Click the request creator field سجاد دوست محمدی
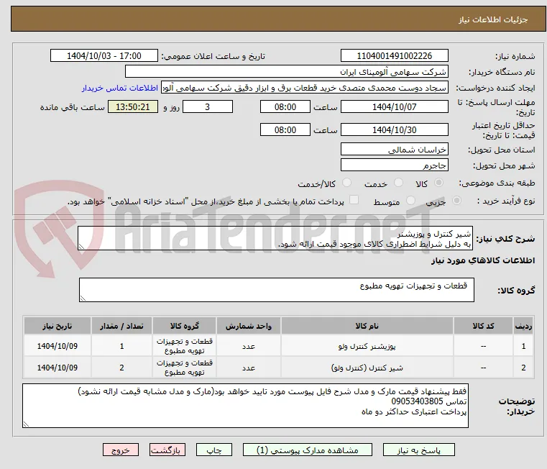547x469 pixels. pyautogui.click(x=305, y=88)
